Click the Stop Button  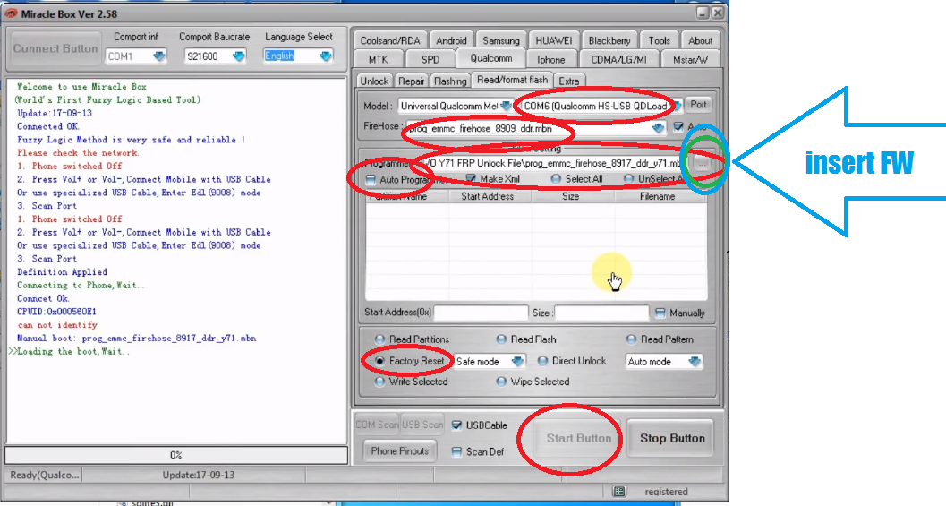tap(672, 438)
